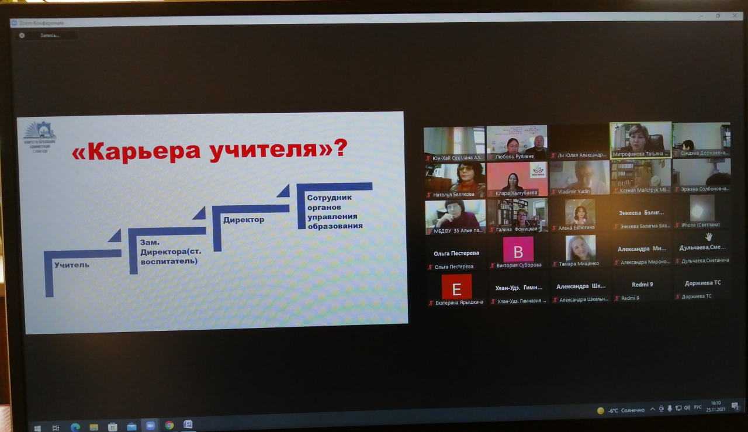Viewport: 748px width, 432px height.
Task: Switch the РУС input language indicator
Action: (x=698, y=407)
